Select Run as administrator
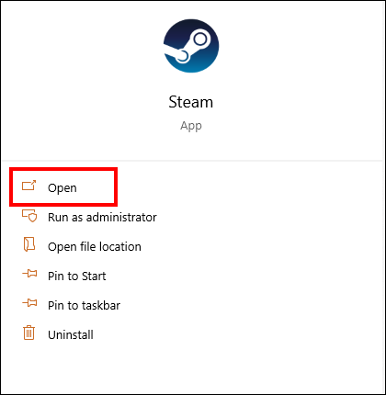Screen dimensions: 386x395 (102, 218)
